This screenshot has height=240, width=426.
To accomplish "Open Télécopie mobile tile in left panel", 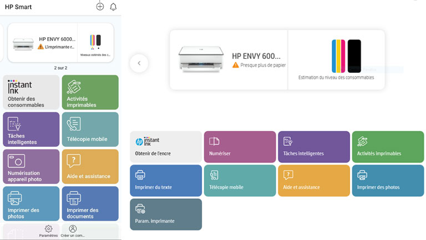I will tap(90, 129).
